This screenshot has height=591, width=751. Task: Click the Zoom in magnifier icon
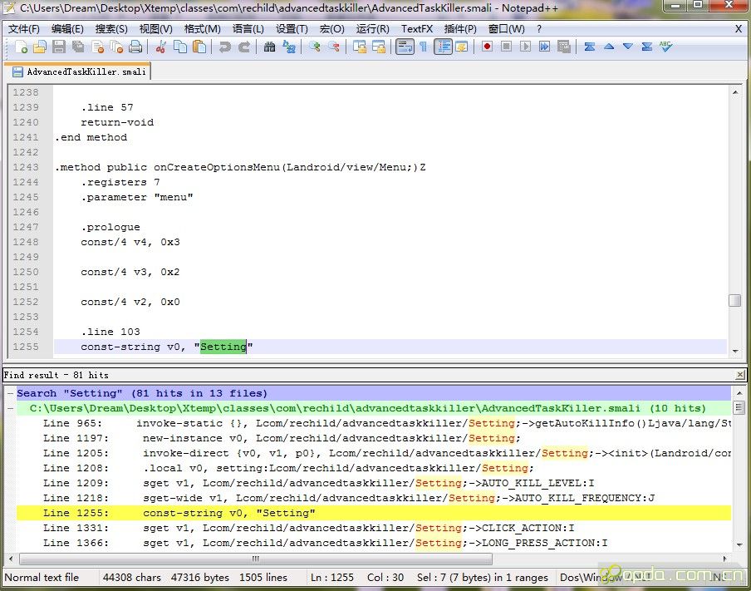point(315,47)
